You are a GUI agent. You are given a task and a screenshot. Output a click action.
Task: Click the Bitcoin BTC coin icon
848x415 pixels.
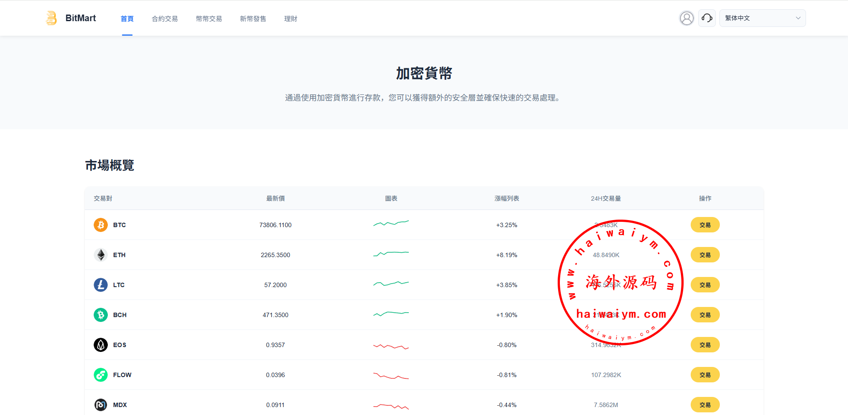click(101, 225)
